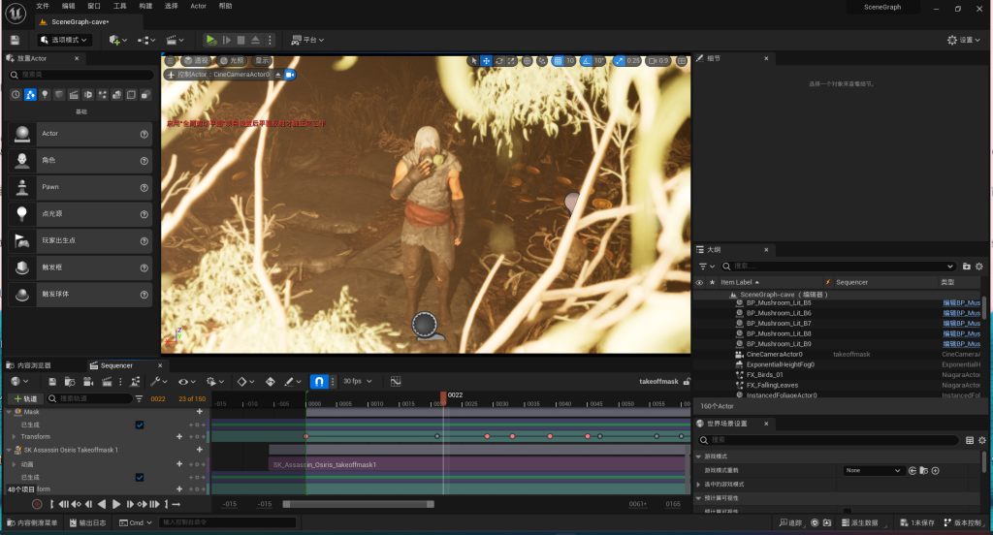
Task: Select the viewport Rotate tool
Action: tap(499, 61)
